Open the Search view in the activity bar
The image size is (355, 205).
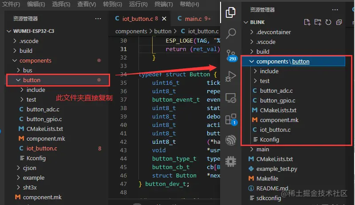[231, 34]
